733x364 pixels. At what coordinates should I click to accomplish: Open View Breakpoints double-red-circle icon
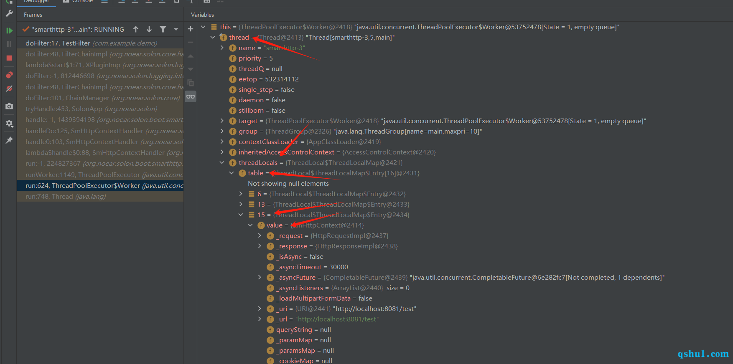pos(9,75)
